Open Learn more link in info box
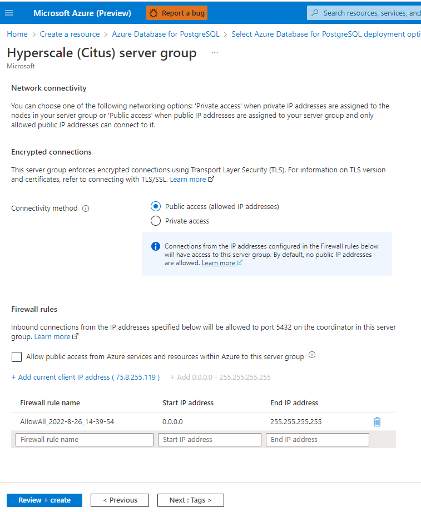 coord(222,263)
